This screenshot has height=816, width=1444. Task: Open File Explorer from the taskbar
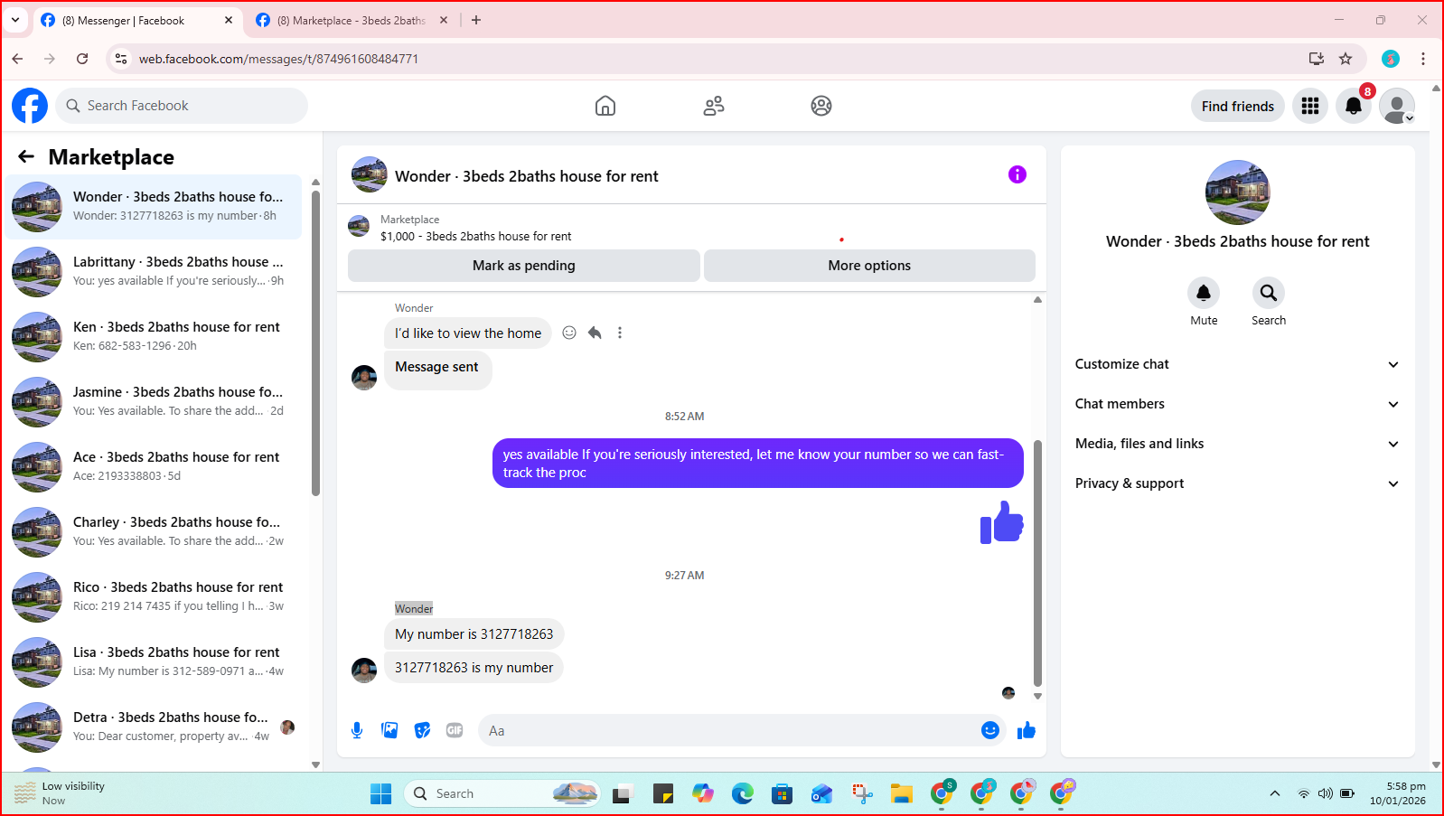pyautogui.click(x=902, y=793)
